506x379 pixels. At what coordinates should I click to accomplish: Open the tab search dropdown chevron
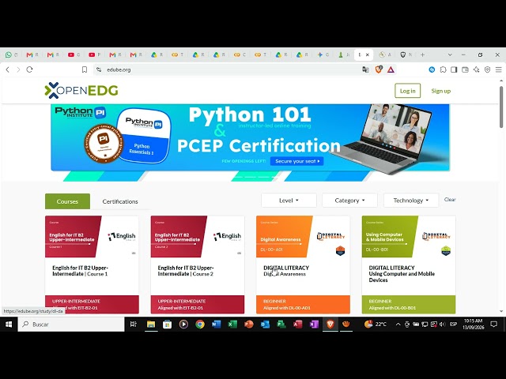[x=450, y=54]
